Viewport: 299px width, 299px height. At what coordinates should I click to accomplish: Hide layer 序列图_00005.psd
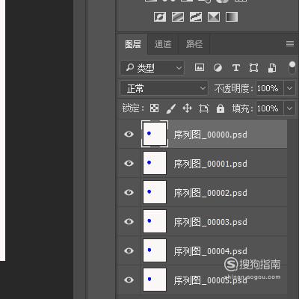coord(129,280)
